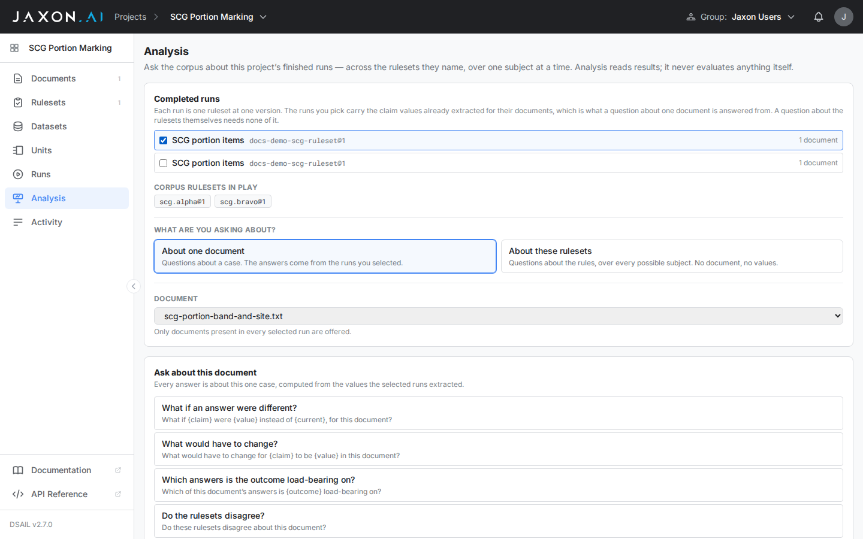The height and width of the screenshot is (539, 863).
Task: Click the JAXON.AI logo
Action: [x=58, y=17]
